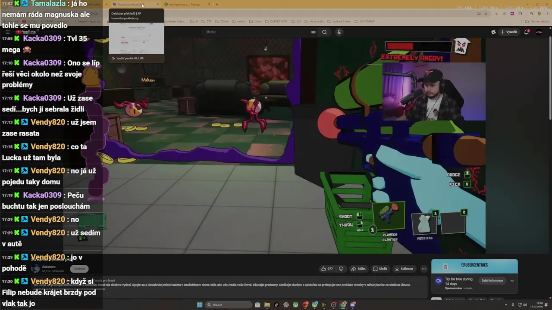Open the browser extensions puzzle icon
Image resolution: width=552 pixels, height=310 pixels.
pyautogui.click(x=520, y=13)
